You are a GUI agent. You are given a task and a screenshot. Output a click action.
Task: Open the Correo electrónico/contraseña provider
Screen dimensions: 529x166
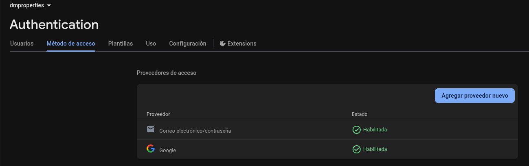[x=195, y=131]
